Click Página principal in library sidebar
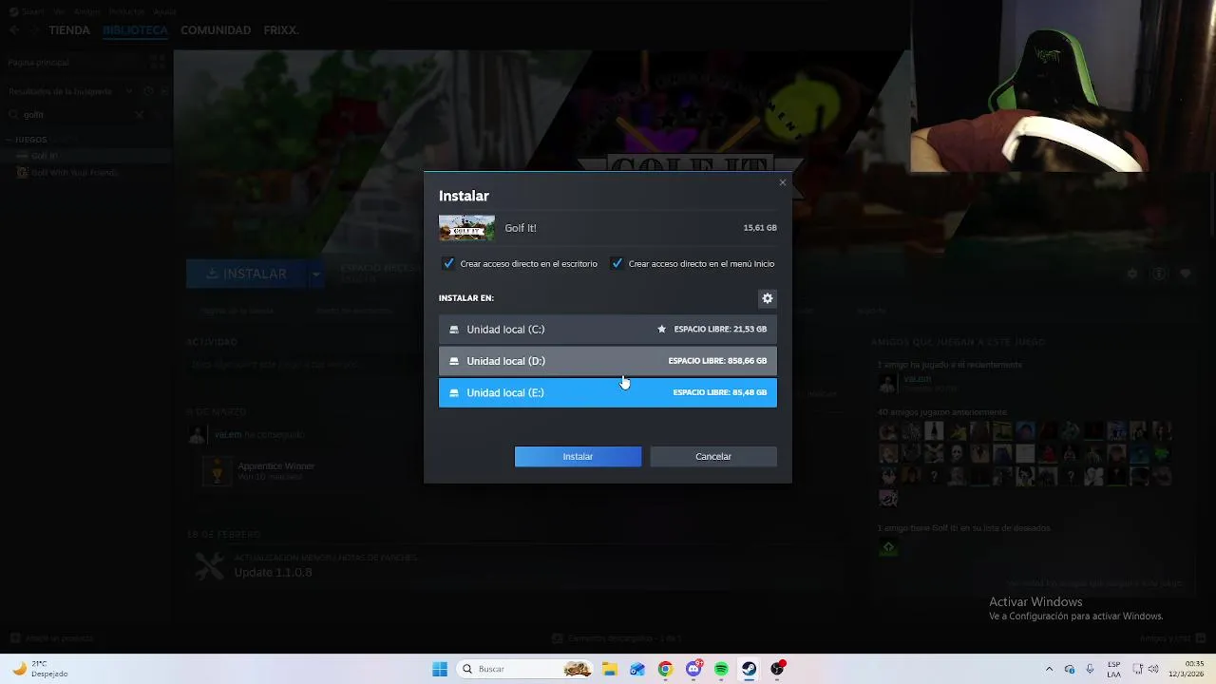Image resolution: width=1216 pixels, height=684 pixels. pos(38,63)
